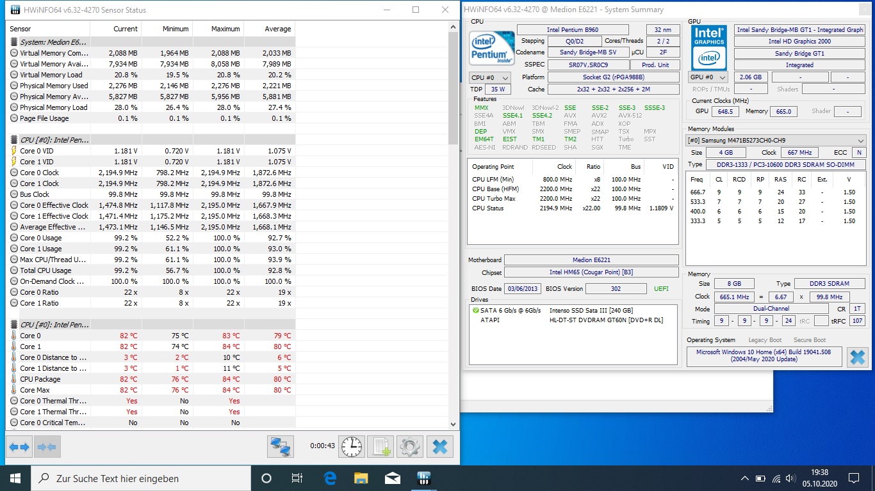Close sensors with the blue X toolbar button

[x=439, y=446]
